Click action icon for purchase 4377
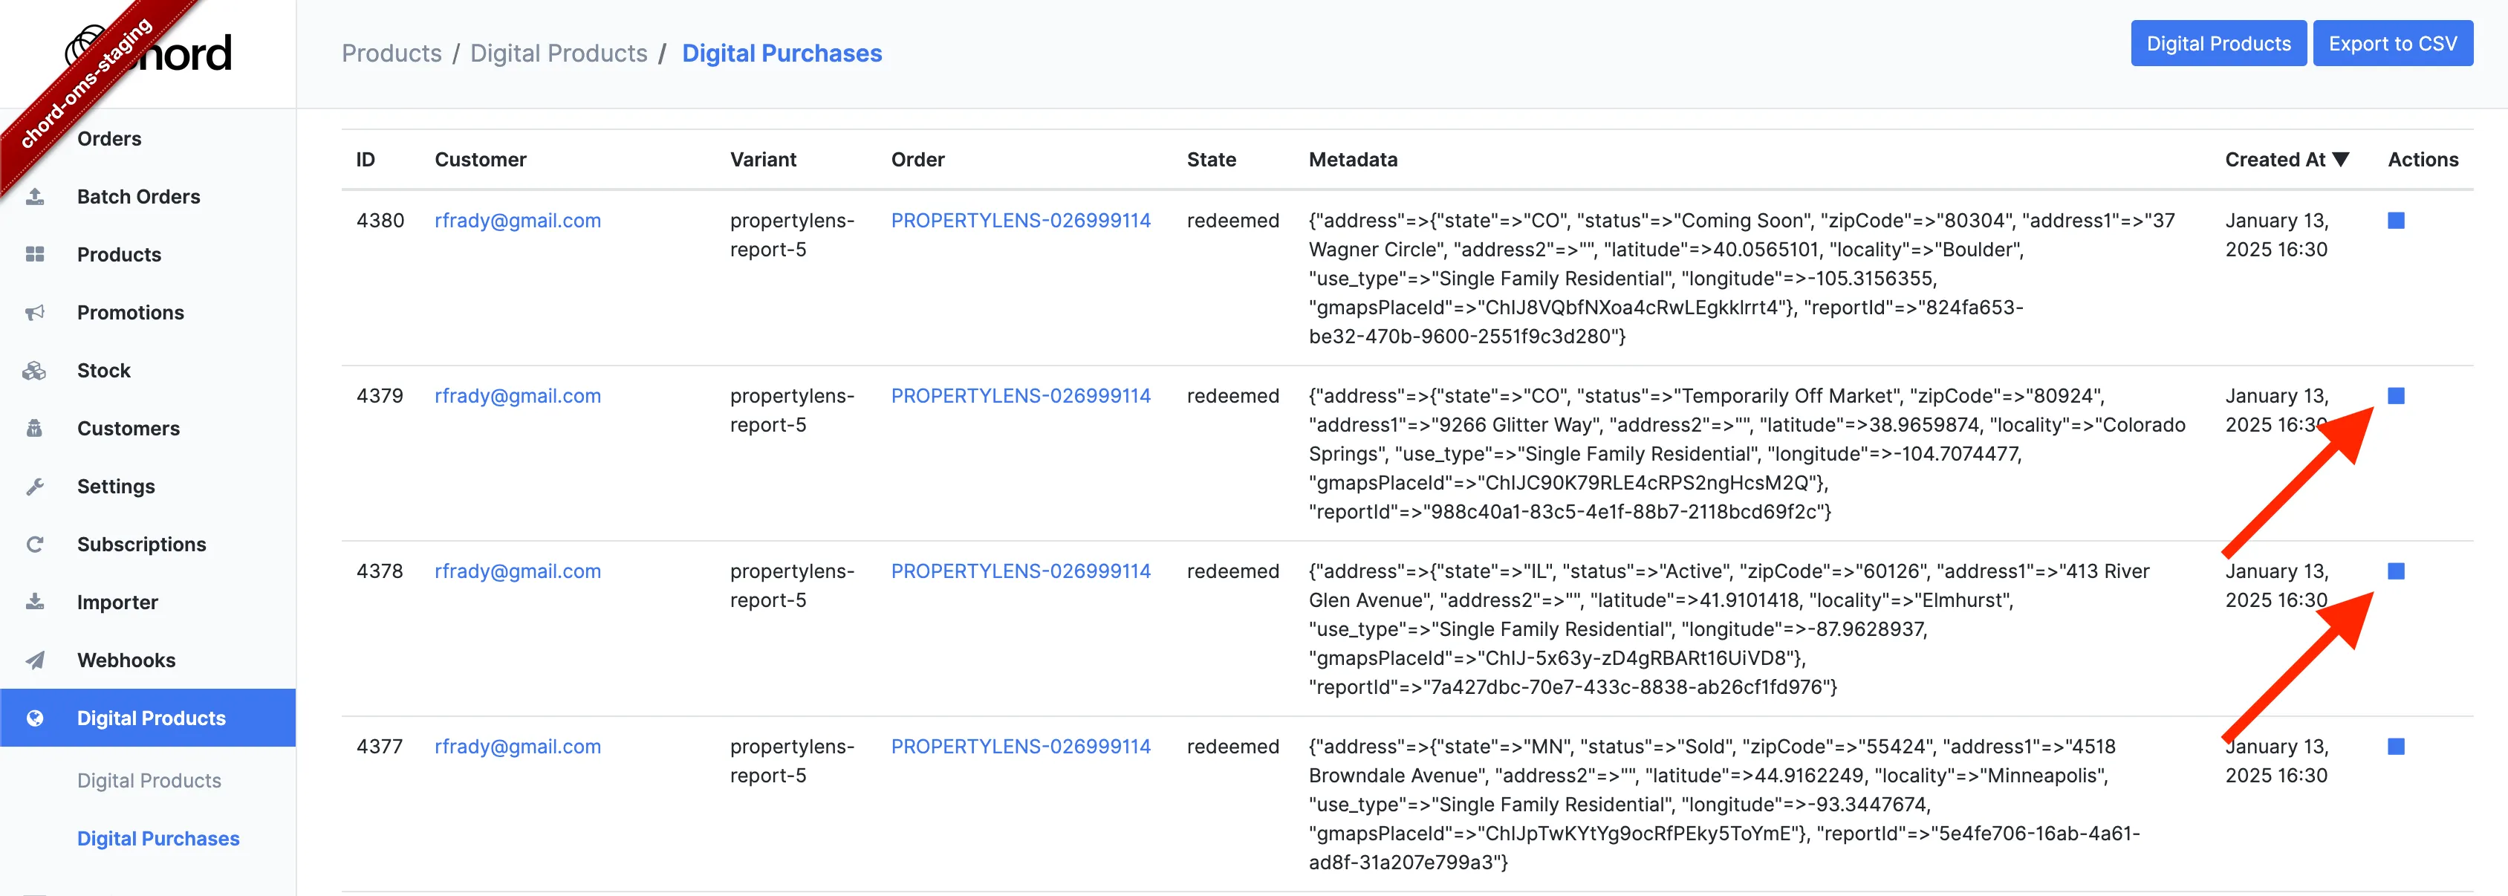 [x=2396, y=747]
